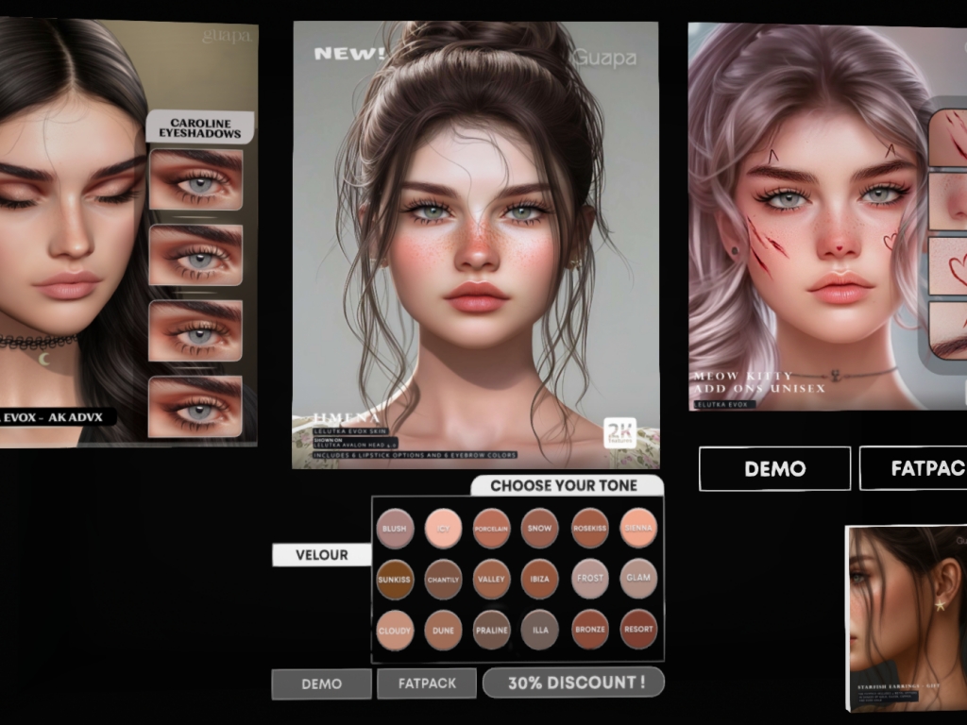Open the Caroline Eyeshadows poster
The image size is (967, 725).
click(x=128, y=232)
